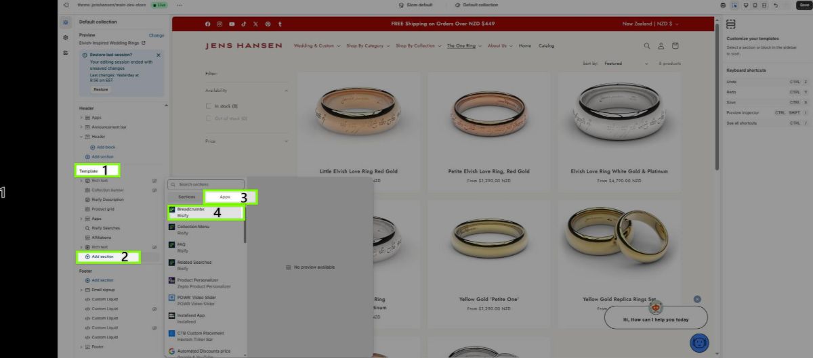Collapse the Availability filter section
This screenshot has width=813, height=358.
coord(286,91)
